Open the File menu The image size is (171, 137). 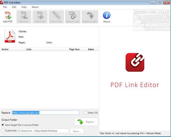pyautogui.click(x=5, y=7)
